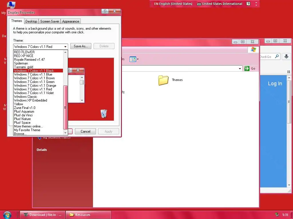
Task: Select Windows 7 Colors v1.1 Green
Action: tap(38, 82)
